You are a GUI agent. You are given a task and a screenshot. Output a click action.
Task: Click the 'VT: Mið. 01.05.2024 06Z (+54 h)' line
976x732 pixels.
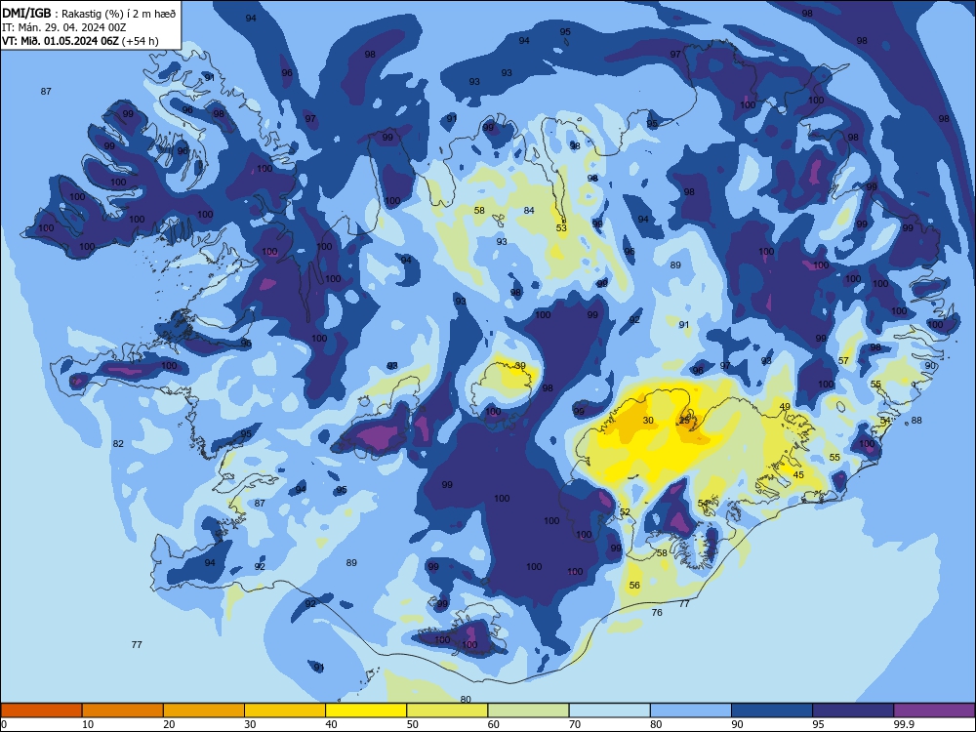(80, 41)
